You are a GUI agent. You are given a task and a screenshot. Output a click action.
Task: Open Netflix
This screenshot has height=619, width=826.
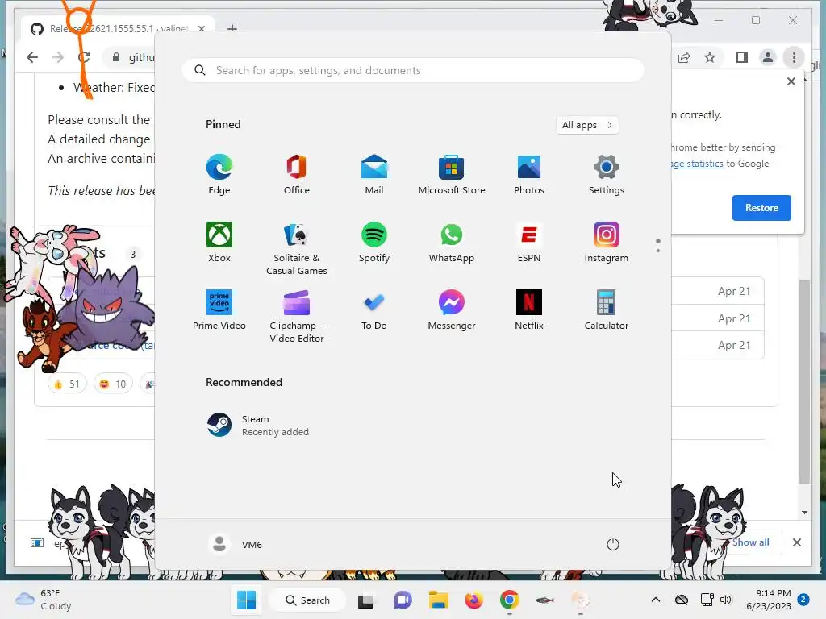(x=529, y=309)
